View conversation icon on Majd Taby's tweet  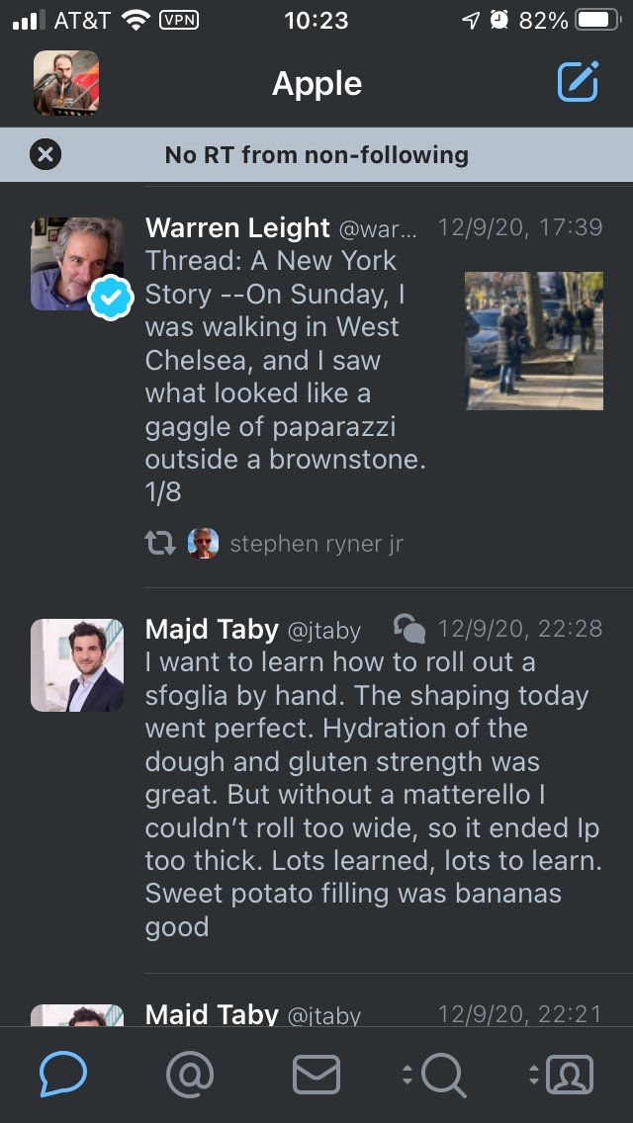pos(408,629)
